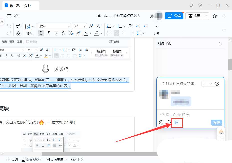Click the document tab 第一步,一分钟...

pyautogui.click(x=21, y=5)
